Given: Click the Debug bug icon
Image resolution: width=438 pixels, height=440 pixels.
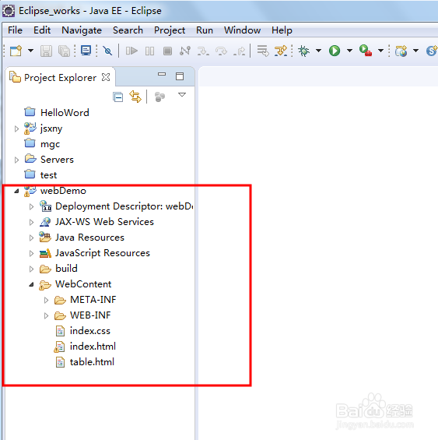Looking at the screenshot, I should [303, 51].
